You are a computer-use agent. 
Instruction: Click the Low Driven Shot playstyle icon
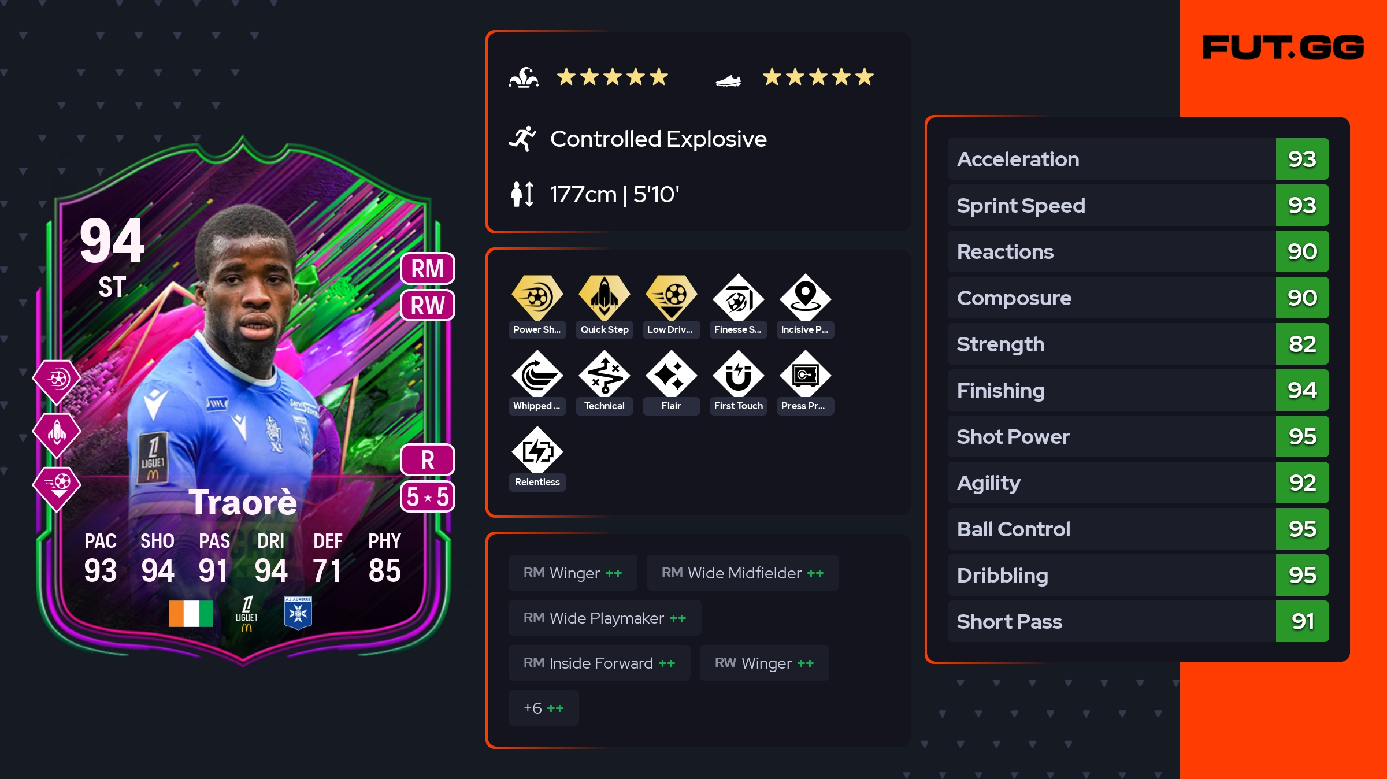[x=671, y=297]
